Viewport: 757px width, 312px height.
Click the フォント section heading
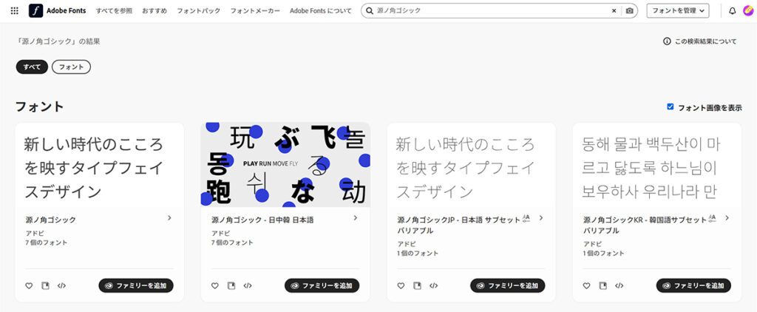tap(40, 106)
